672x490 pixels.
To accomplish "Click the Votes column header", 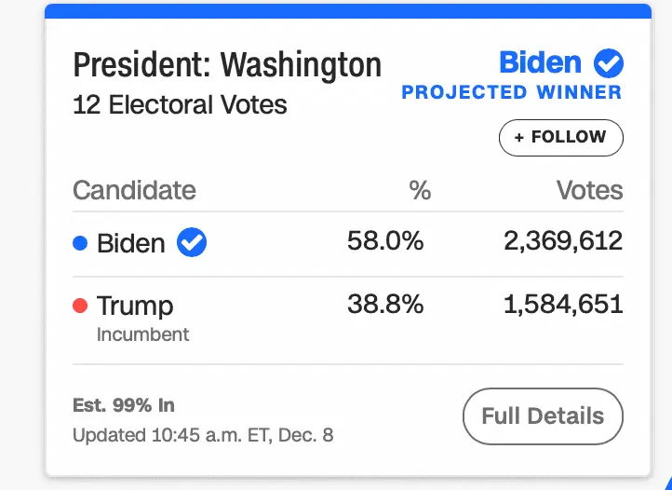I will (x=589, y=190).
